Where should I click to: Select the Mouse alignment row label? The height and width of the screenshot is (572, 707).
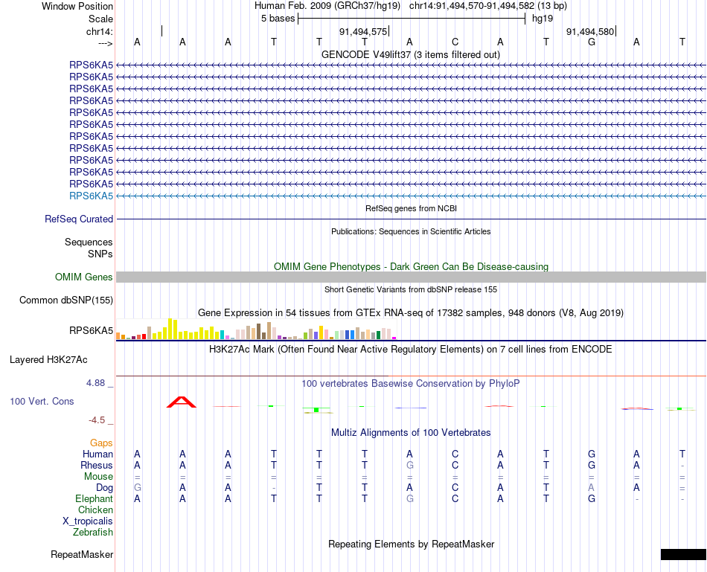coord(98,477)
